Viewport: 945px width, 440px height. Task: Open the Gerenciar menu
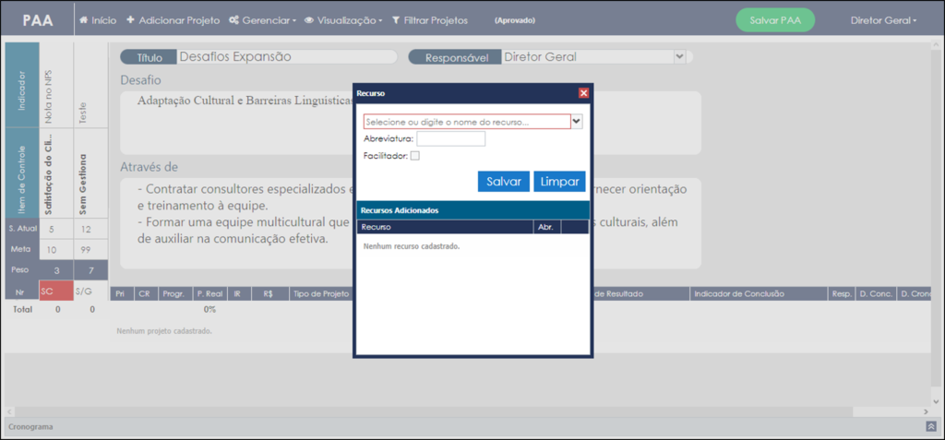pyautogui.click(x=263, y=20)
